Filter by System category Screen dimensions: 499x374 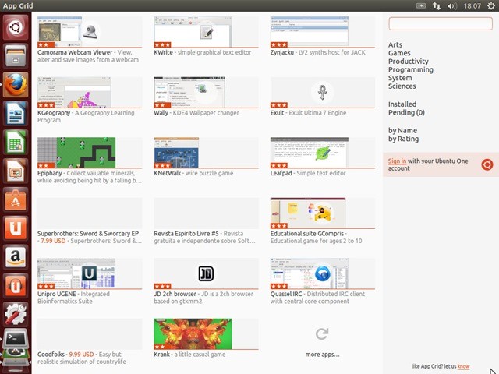(400, 78)
